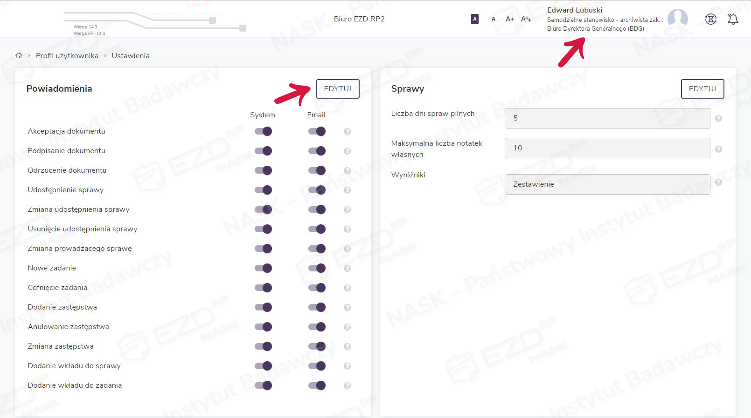Set the normal font size A
Viewport: 751px width, 418px height.
pyautogui.click(x=493, y=19)
